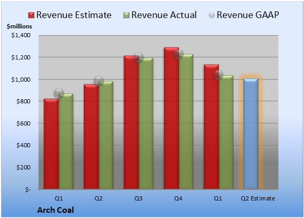
Task: Click the '$400' y-axis value
Action: point(23,145)
